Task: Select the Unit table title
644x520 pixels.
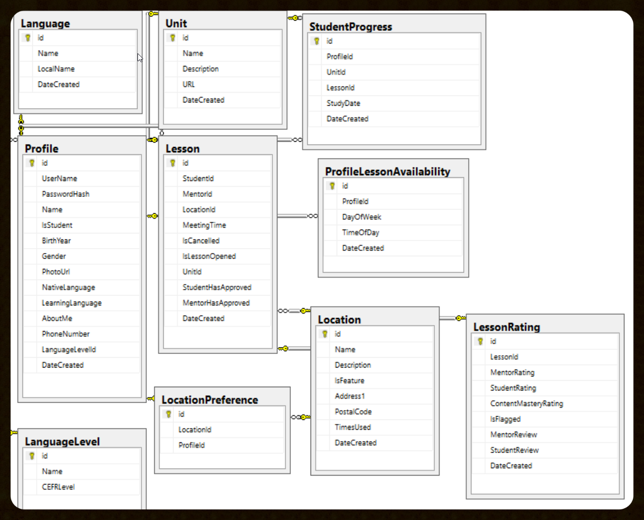Action: (x=176, y=23)
